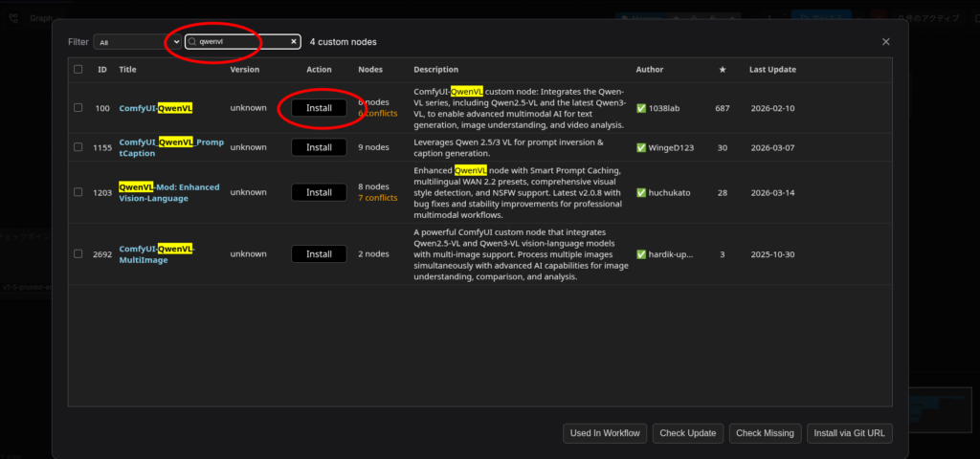Install the ComfyUI-QwenVL custom node

coord(319,108)
